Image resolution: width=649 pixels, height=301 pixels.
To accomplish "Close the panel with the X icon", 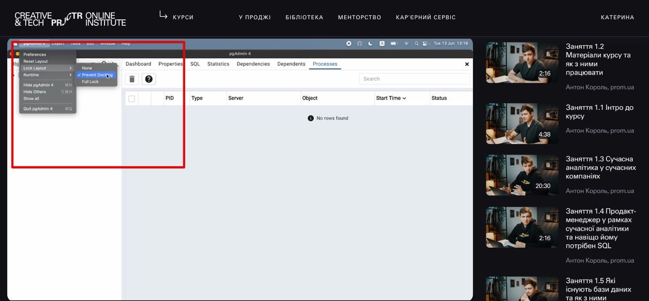I will [467, 64].
